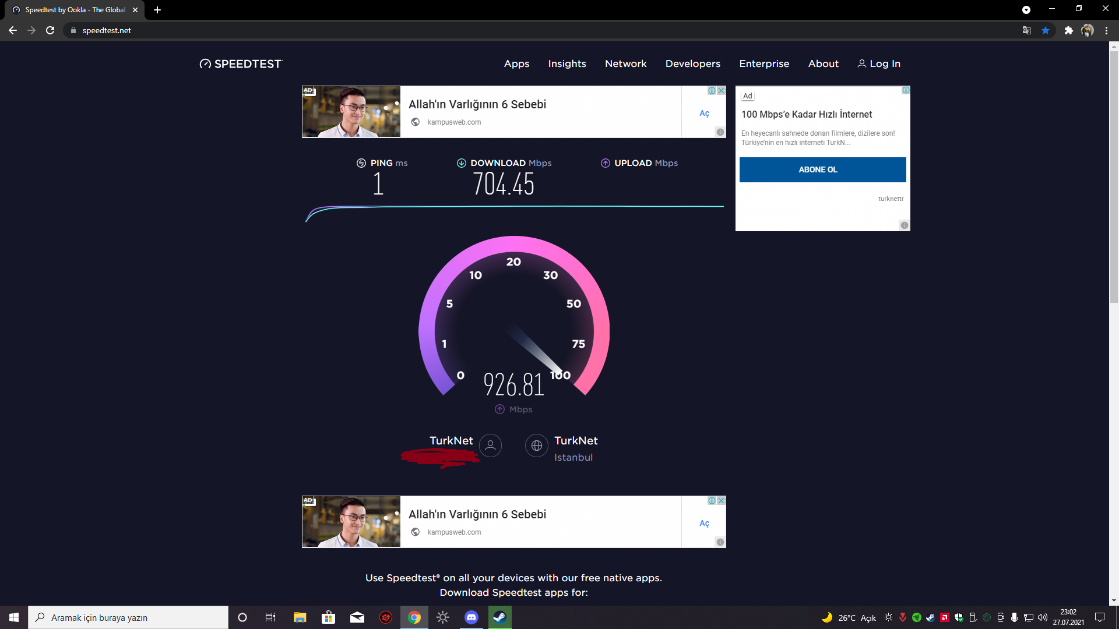Open Task View on the taskbar
1119x629 pixels.
pyautogui.click(x=270, y=617)
